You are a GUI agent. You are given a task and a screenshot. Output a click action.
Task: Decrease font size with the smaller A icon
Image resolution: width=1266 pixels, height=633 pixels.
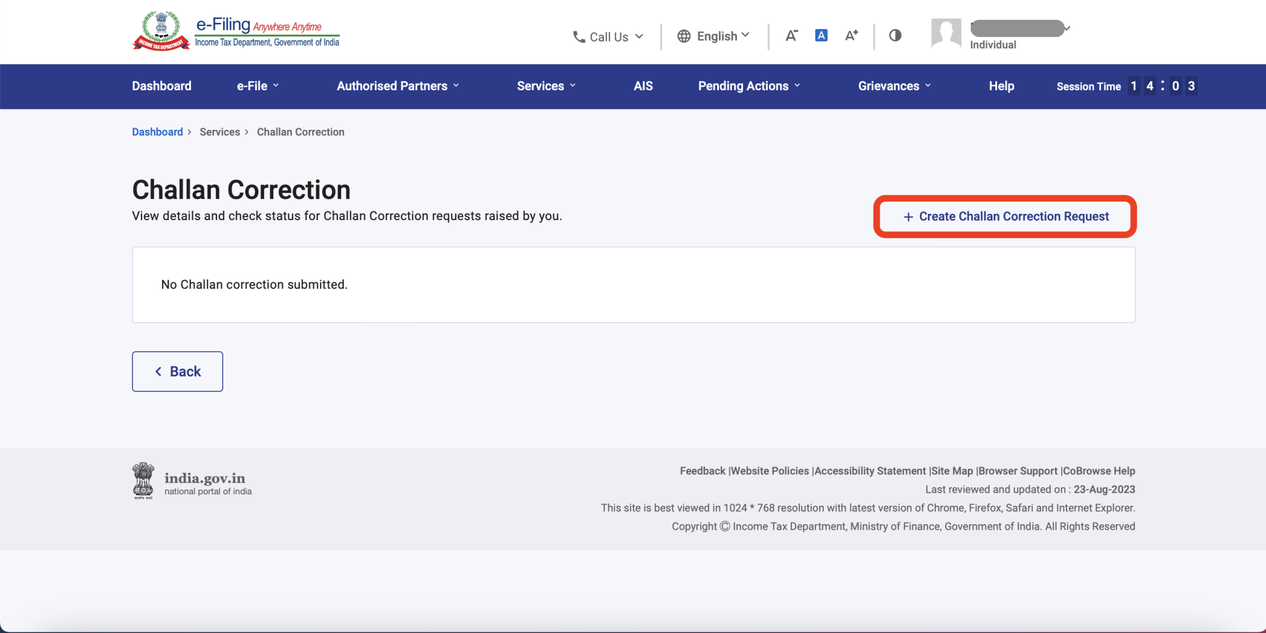tap(791, 36)
